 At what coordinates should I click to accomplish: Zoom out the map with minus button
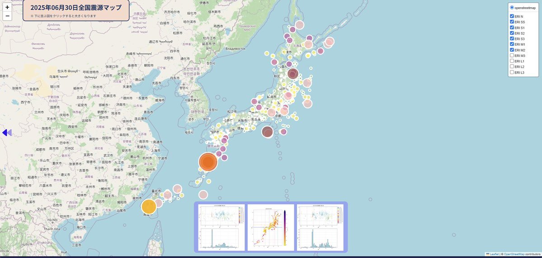pos(7,16)
